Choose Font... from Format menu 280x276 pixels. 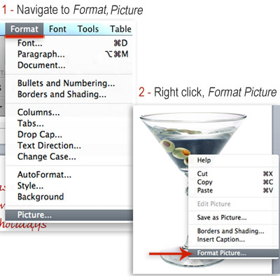coord(69,43)
